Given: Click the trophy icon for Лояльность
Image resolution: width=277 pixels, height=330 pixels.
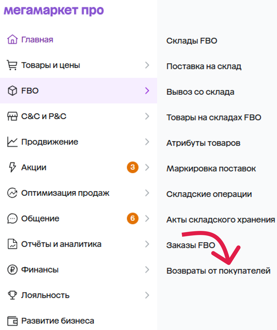Looking at the screenshot, I should [12, 295].
